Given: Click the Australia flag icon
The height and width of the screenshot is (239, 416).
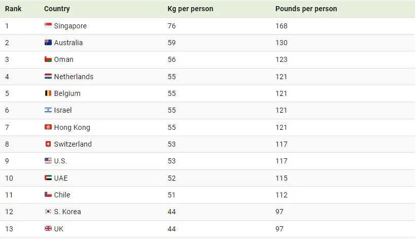Looking at the screenshot, I should point(48,43).
